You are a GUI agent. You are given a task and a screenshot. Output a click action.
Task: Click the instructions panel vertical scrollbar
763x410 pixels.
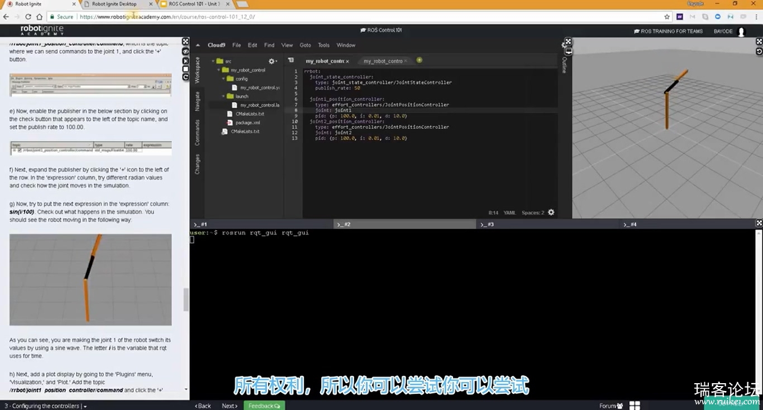tap(186, 300)
